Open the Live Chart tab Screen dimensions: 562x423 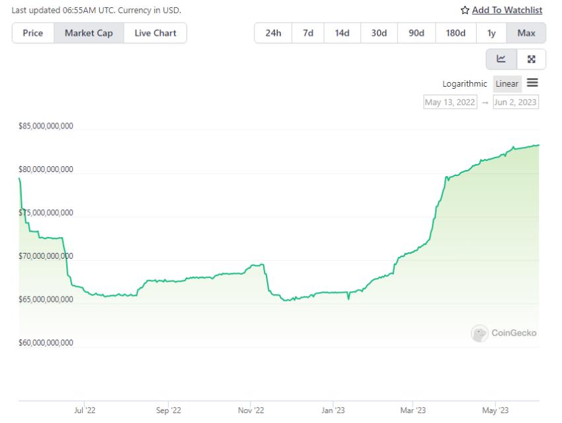(x=155, y=33)
